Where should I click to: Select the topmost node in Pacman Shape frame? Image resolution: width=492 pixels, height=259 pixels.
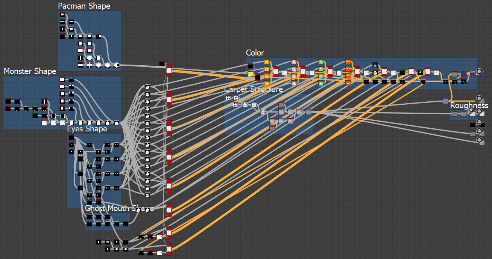coord(62,15)
